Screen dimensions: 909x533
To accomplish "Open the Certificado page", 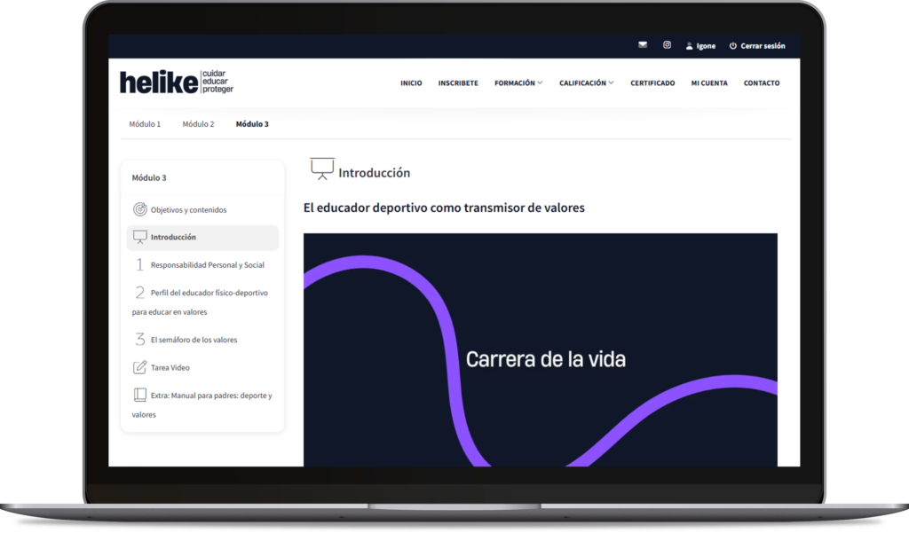I will (x=652, y=83).
